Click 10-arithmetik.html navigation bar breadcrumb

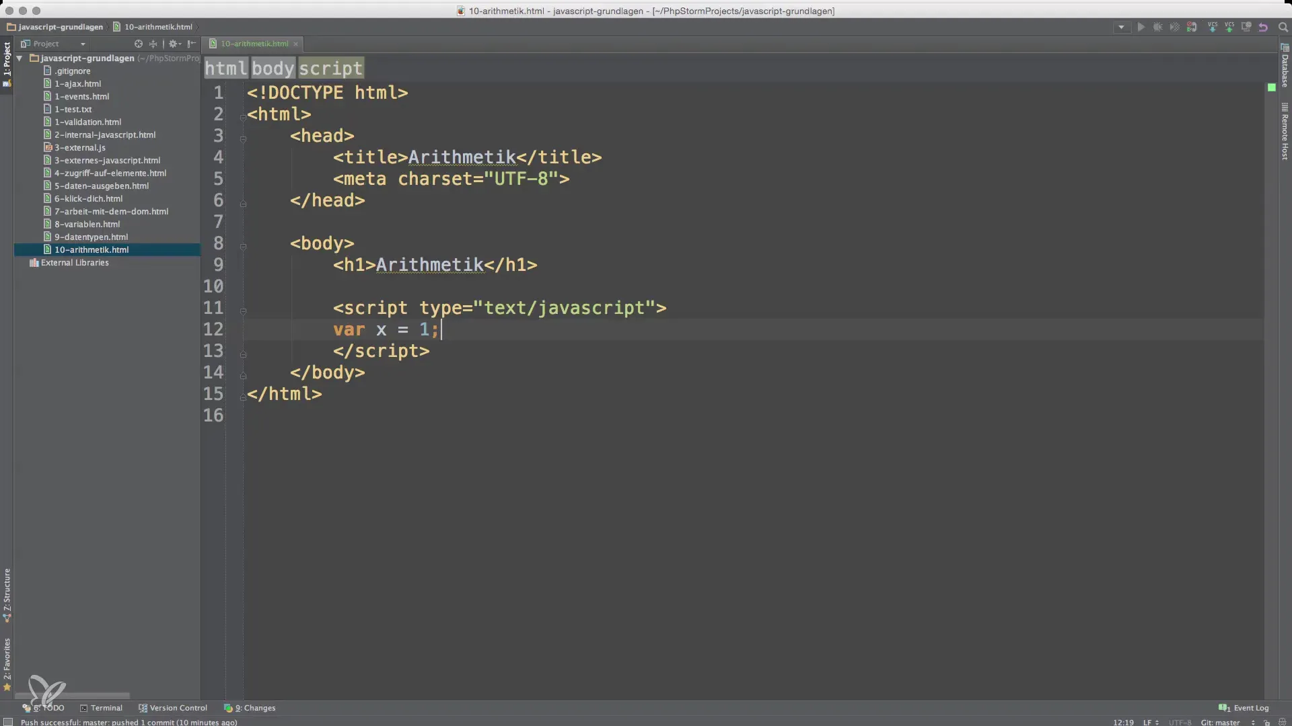coord(152,27)
